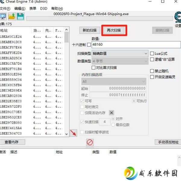Open the 表单 menu
This screenshot has height=181, width=181.
[x=33, y=8]
